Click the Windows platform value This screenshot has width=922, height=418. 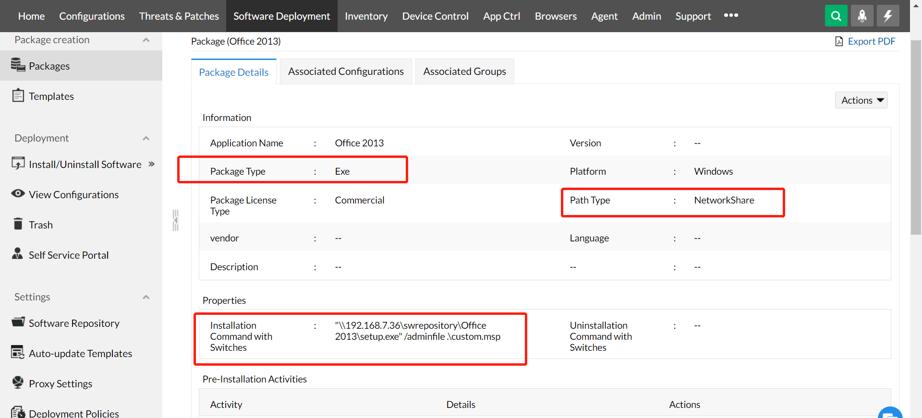point(714,171)
